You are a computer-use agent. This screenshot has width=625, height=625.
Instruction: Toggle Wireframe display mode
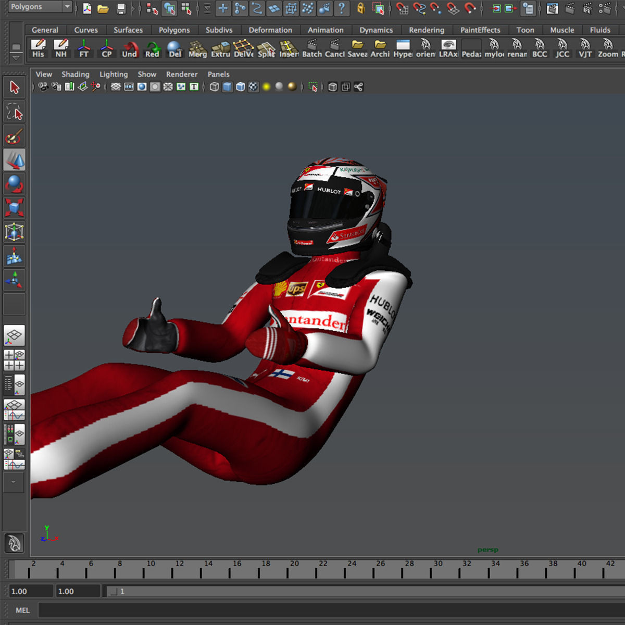coord(214,87)
